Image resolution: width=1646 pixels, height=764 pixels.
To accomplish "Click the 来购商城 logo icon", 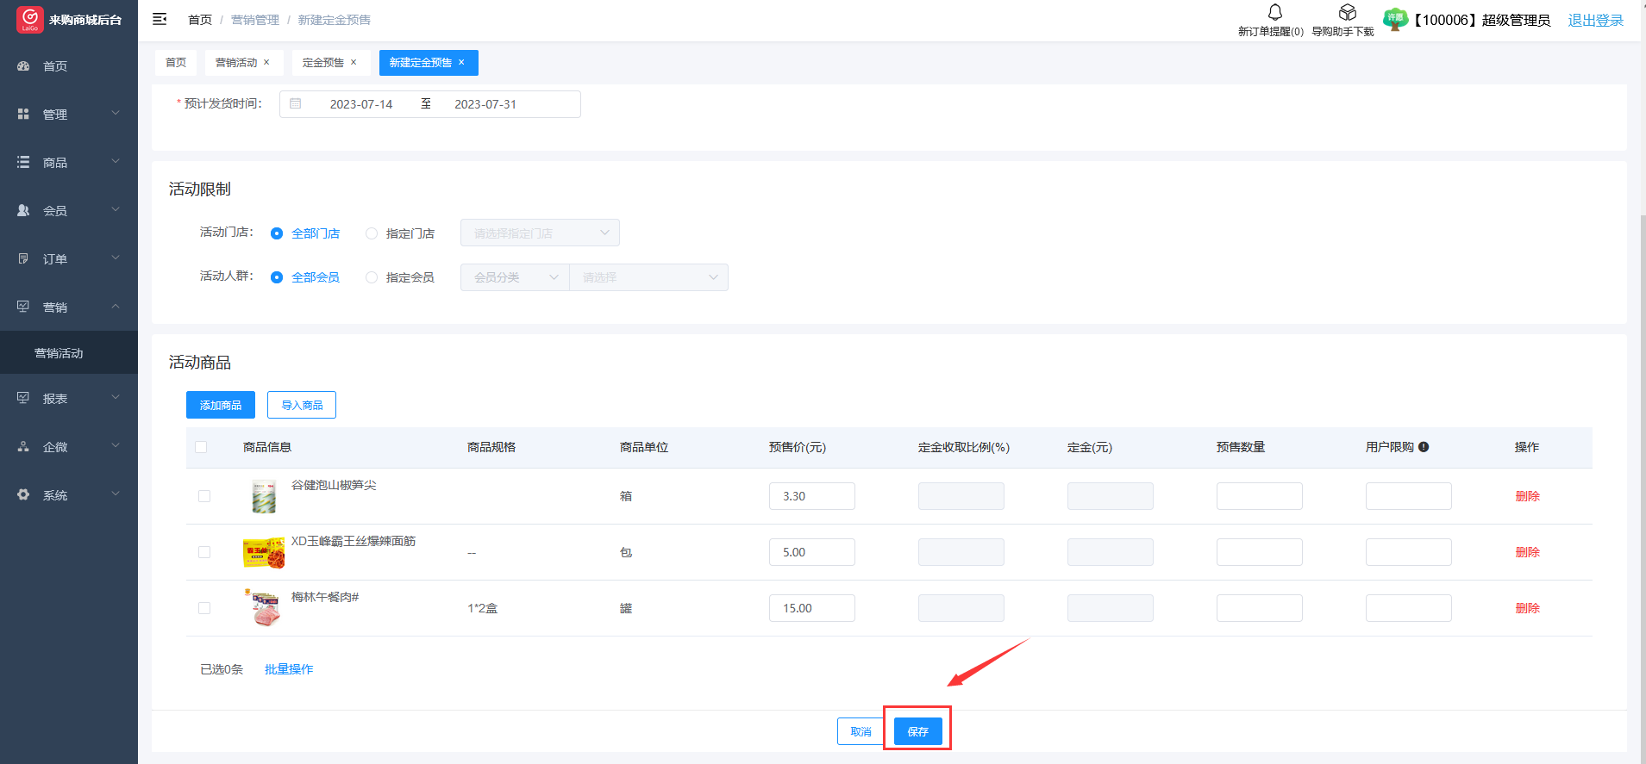I will pos(29,19).
